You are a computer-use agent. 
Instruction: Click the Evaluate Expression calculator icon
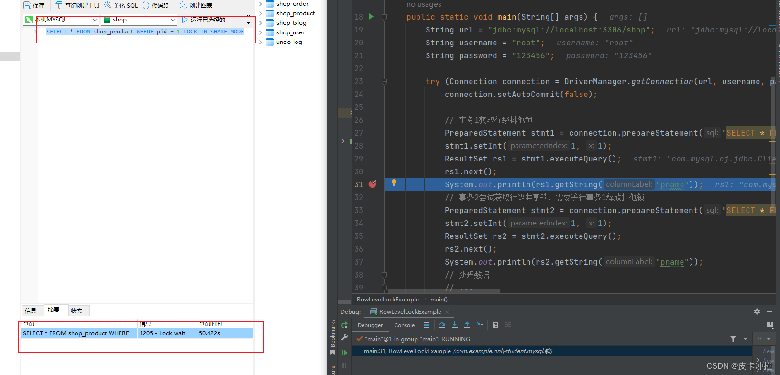pyautogui.click(x=495, y=325)
